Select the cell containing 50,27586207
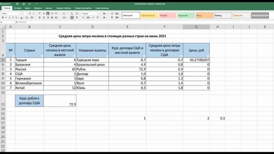The image size is (274, 154). pos(196,60)
